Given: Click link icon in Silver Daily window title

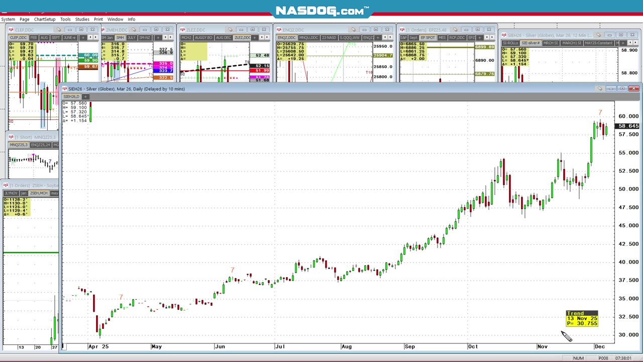Looking at the screenshot, I should [599, 88].
